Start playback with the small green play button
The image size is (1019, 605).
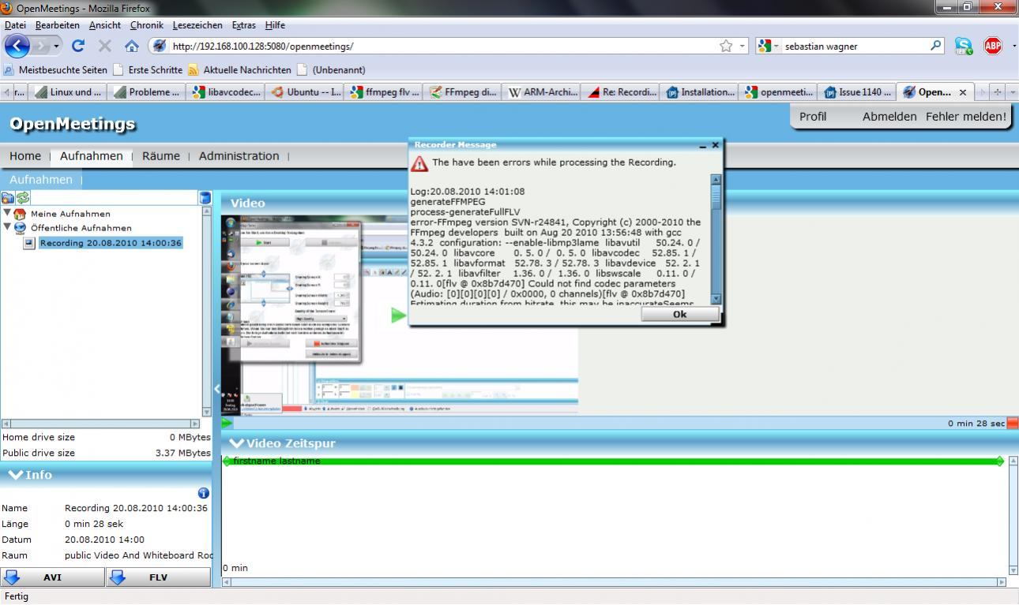pos(227,424)
